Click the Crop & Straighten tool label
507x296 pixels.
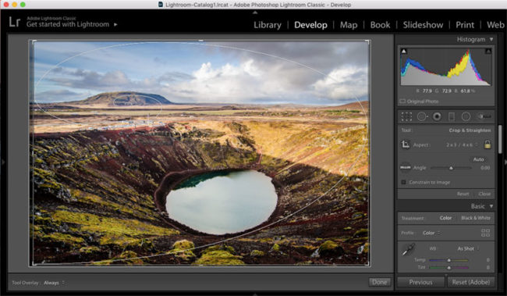click(x=470, y=130)
